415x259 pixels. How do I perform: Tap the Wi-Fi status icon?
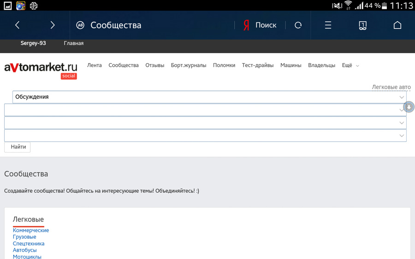(x=348, y=5)
